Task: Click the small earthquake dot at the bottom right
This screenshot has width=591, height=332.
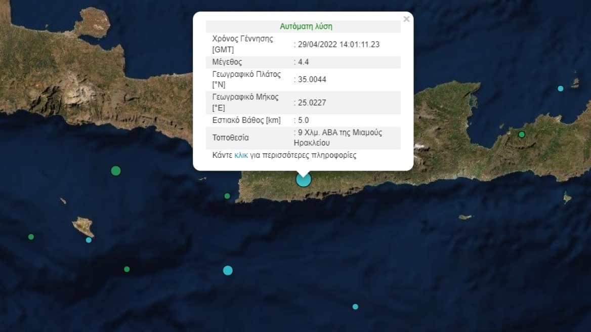Action: point(355,306)
